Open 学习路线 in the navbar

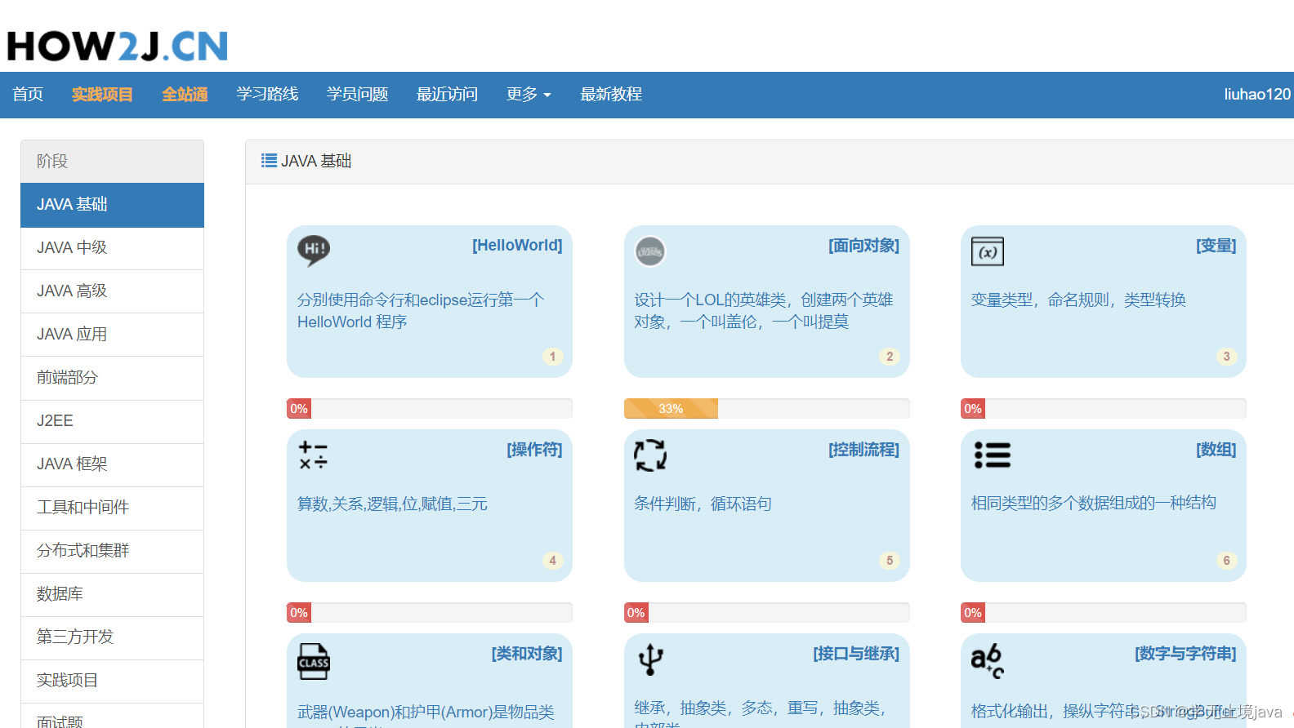point(267,95)
